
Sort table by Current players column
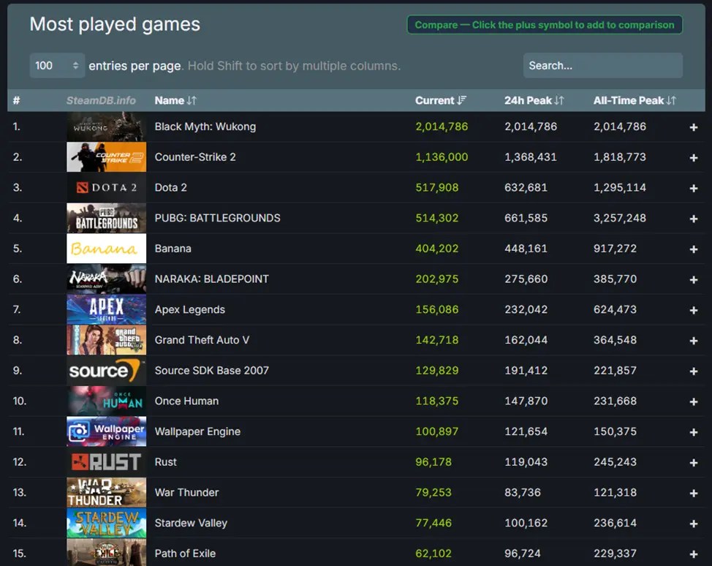(x=441, y=100)
